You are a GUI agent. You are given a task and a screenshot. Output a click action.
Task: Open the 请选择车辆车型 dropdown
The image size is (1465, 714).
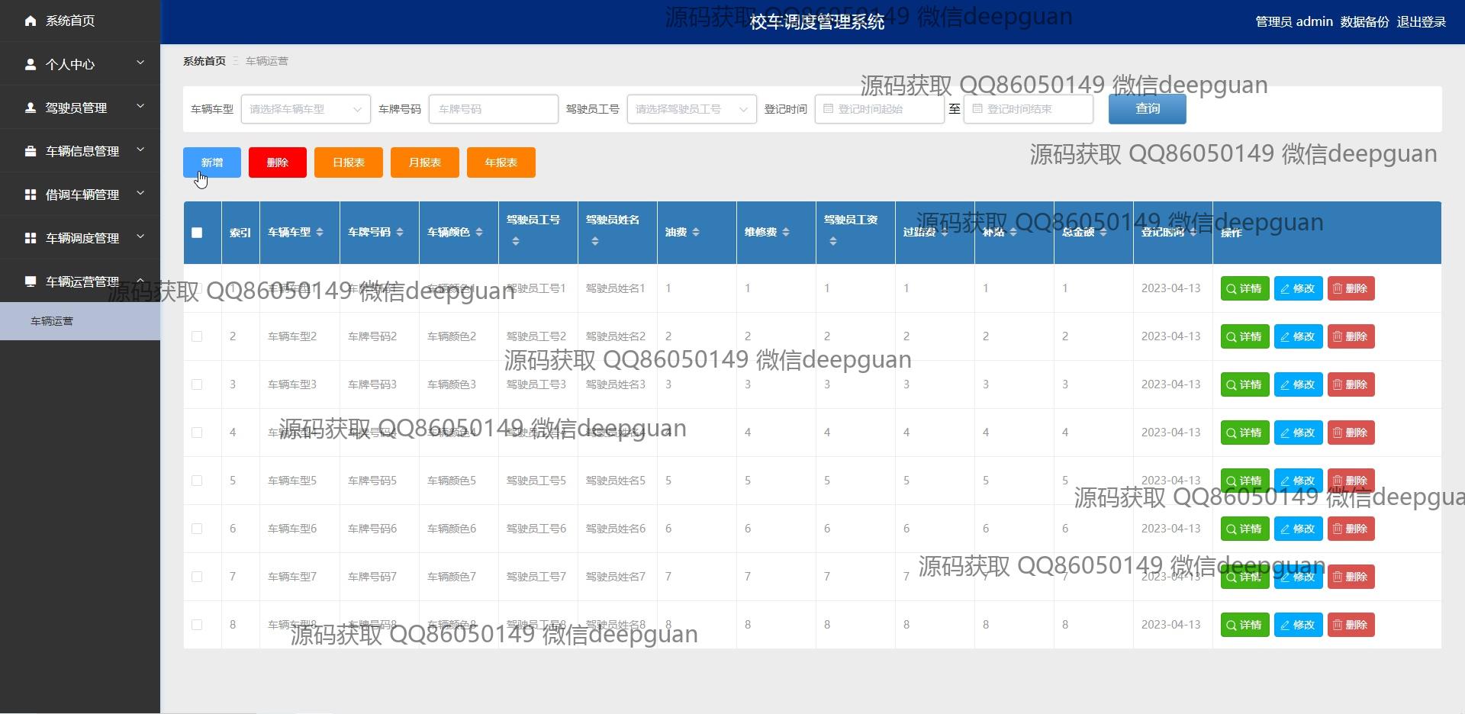click(304, 108)
